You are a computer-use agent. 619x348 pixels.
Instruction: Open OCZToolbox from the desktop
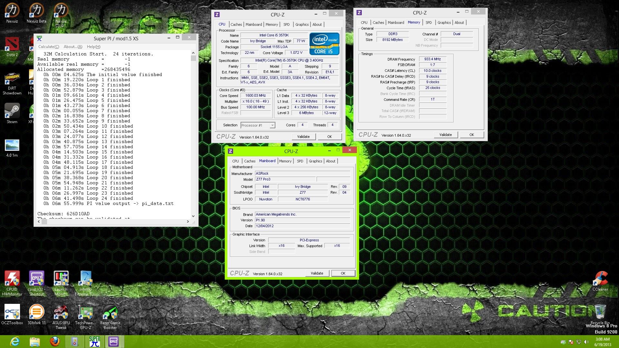point(12,314)
